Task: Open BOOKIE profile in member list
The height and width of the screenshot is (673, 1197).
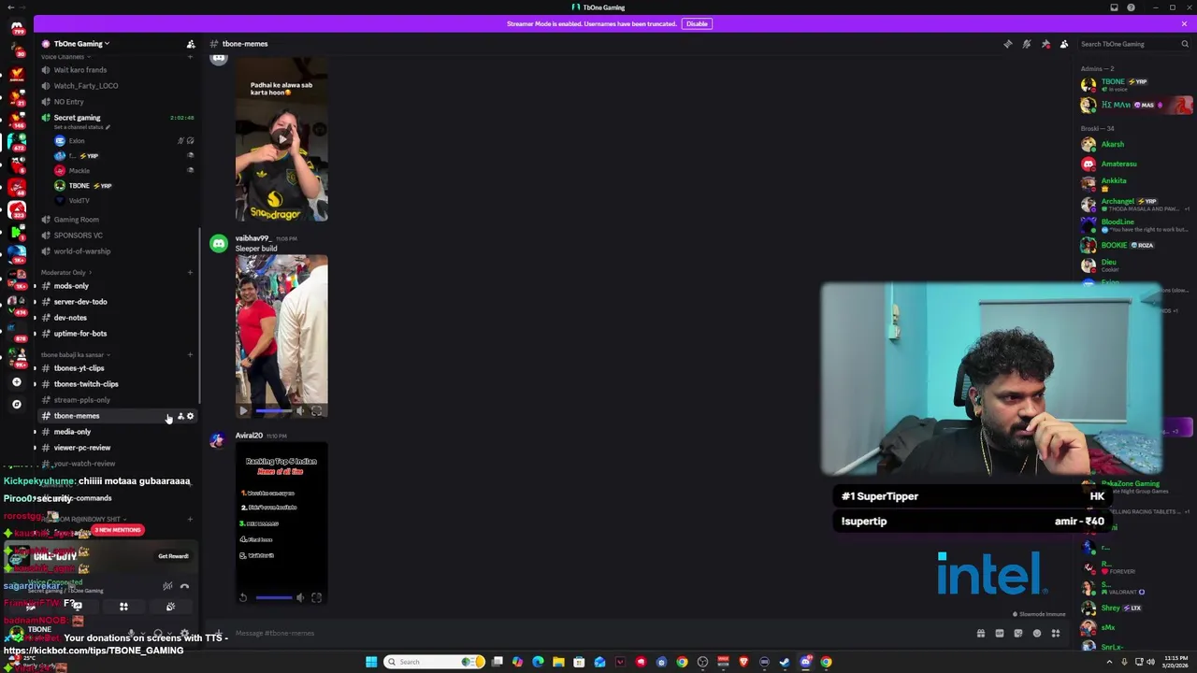Action: tap(1135, 245)
